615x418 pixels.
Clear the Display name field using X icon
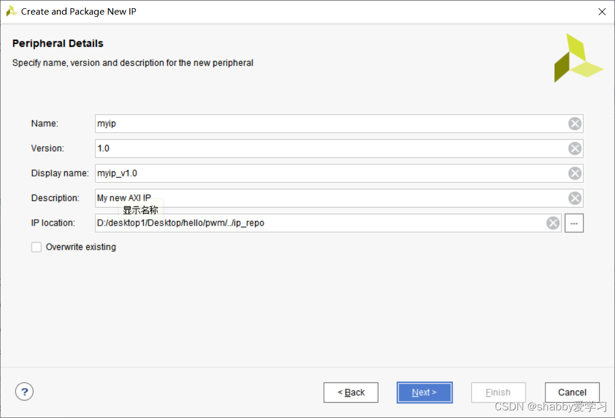[575, 173]
